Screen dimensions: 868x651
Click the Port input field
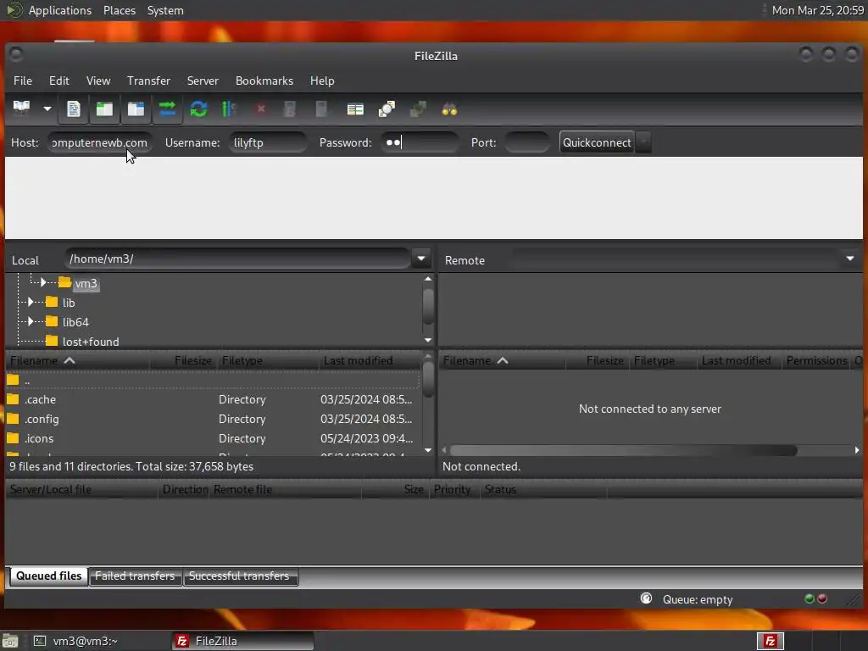pyautogui.click(x=527, y=142)
